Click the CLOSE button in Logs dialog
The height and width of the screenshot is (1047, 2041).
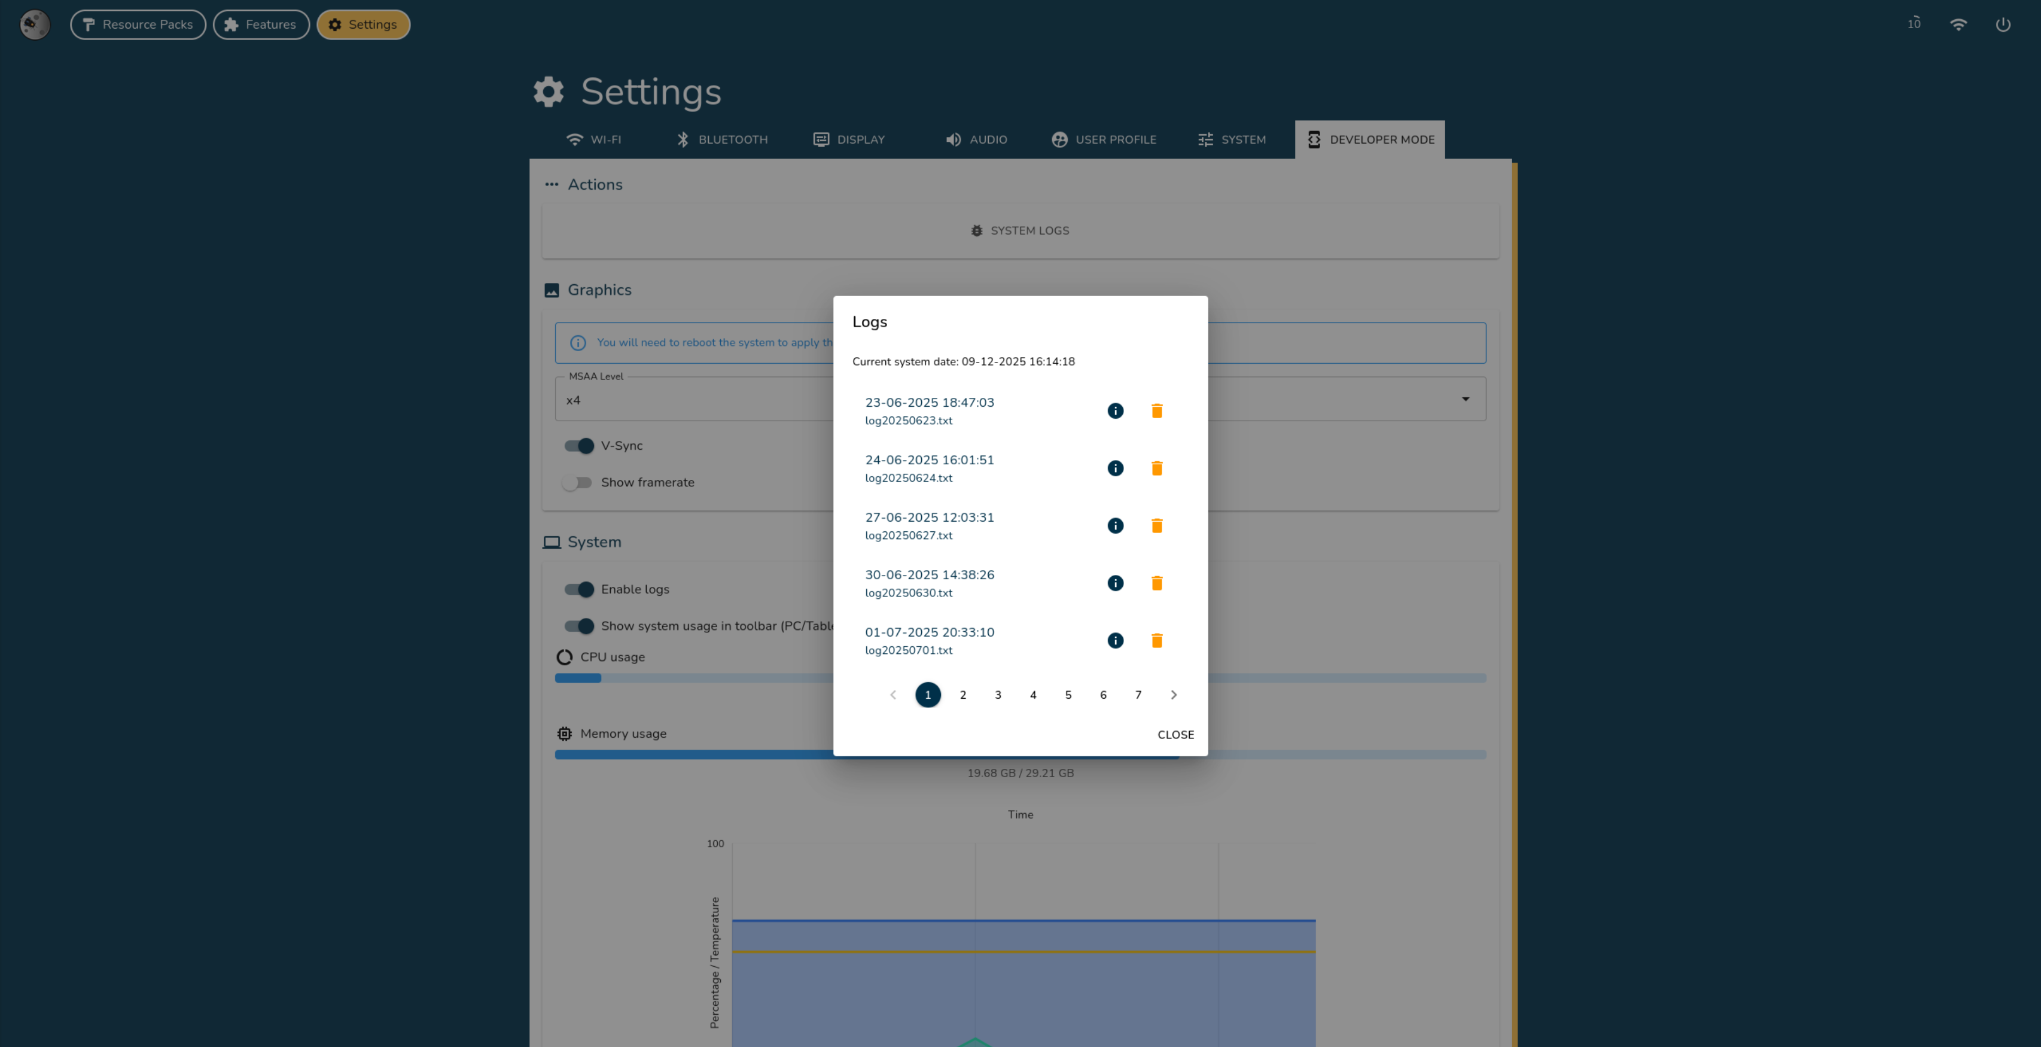1175,735
